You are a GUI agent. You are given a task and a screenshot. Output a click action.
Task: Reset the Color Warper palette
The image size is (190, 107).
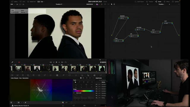90,78
